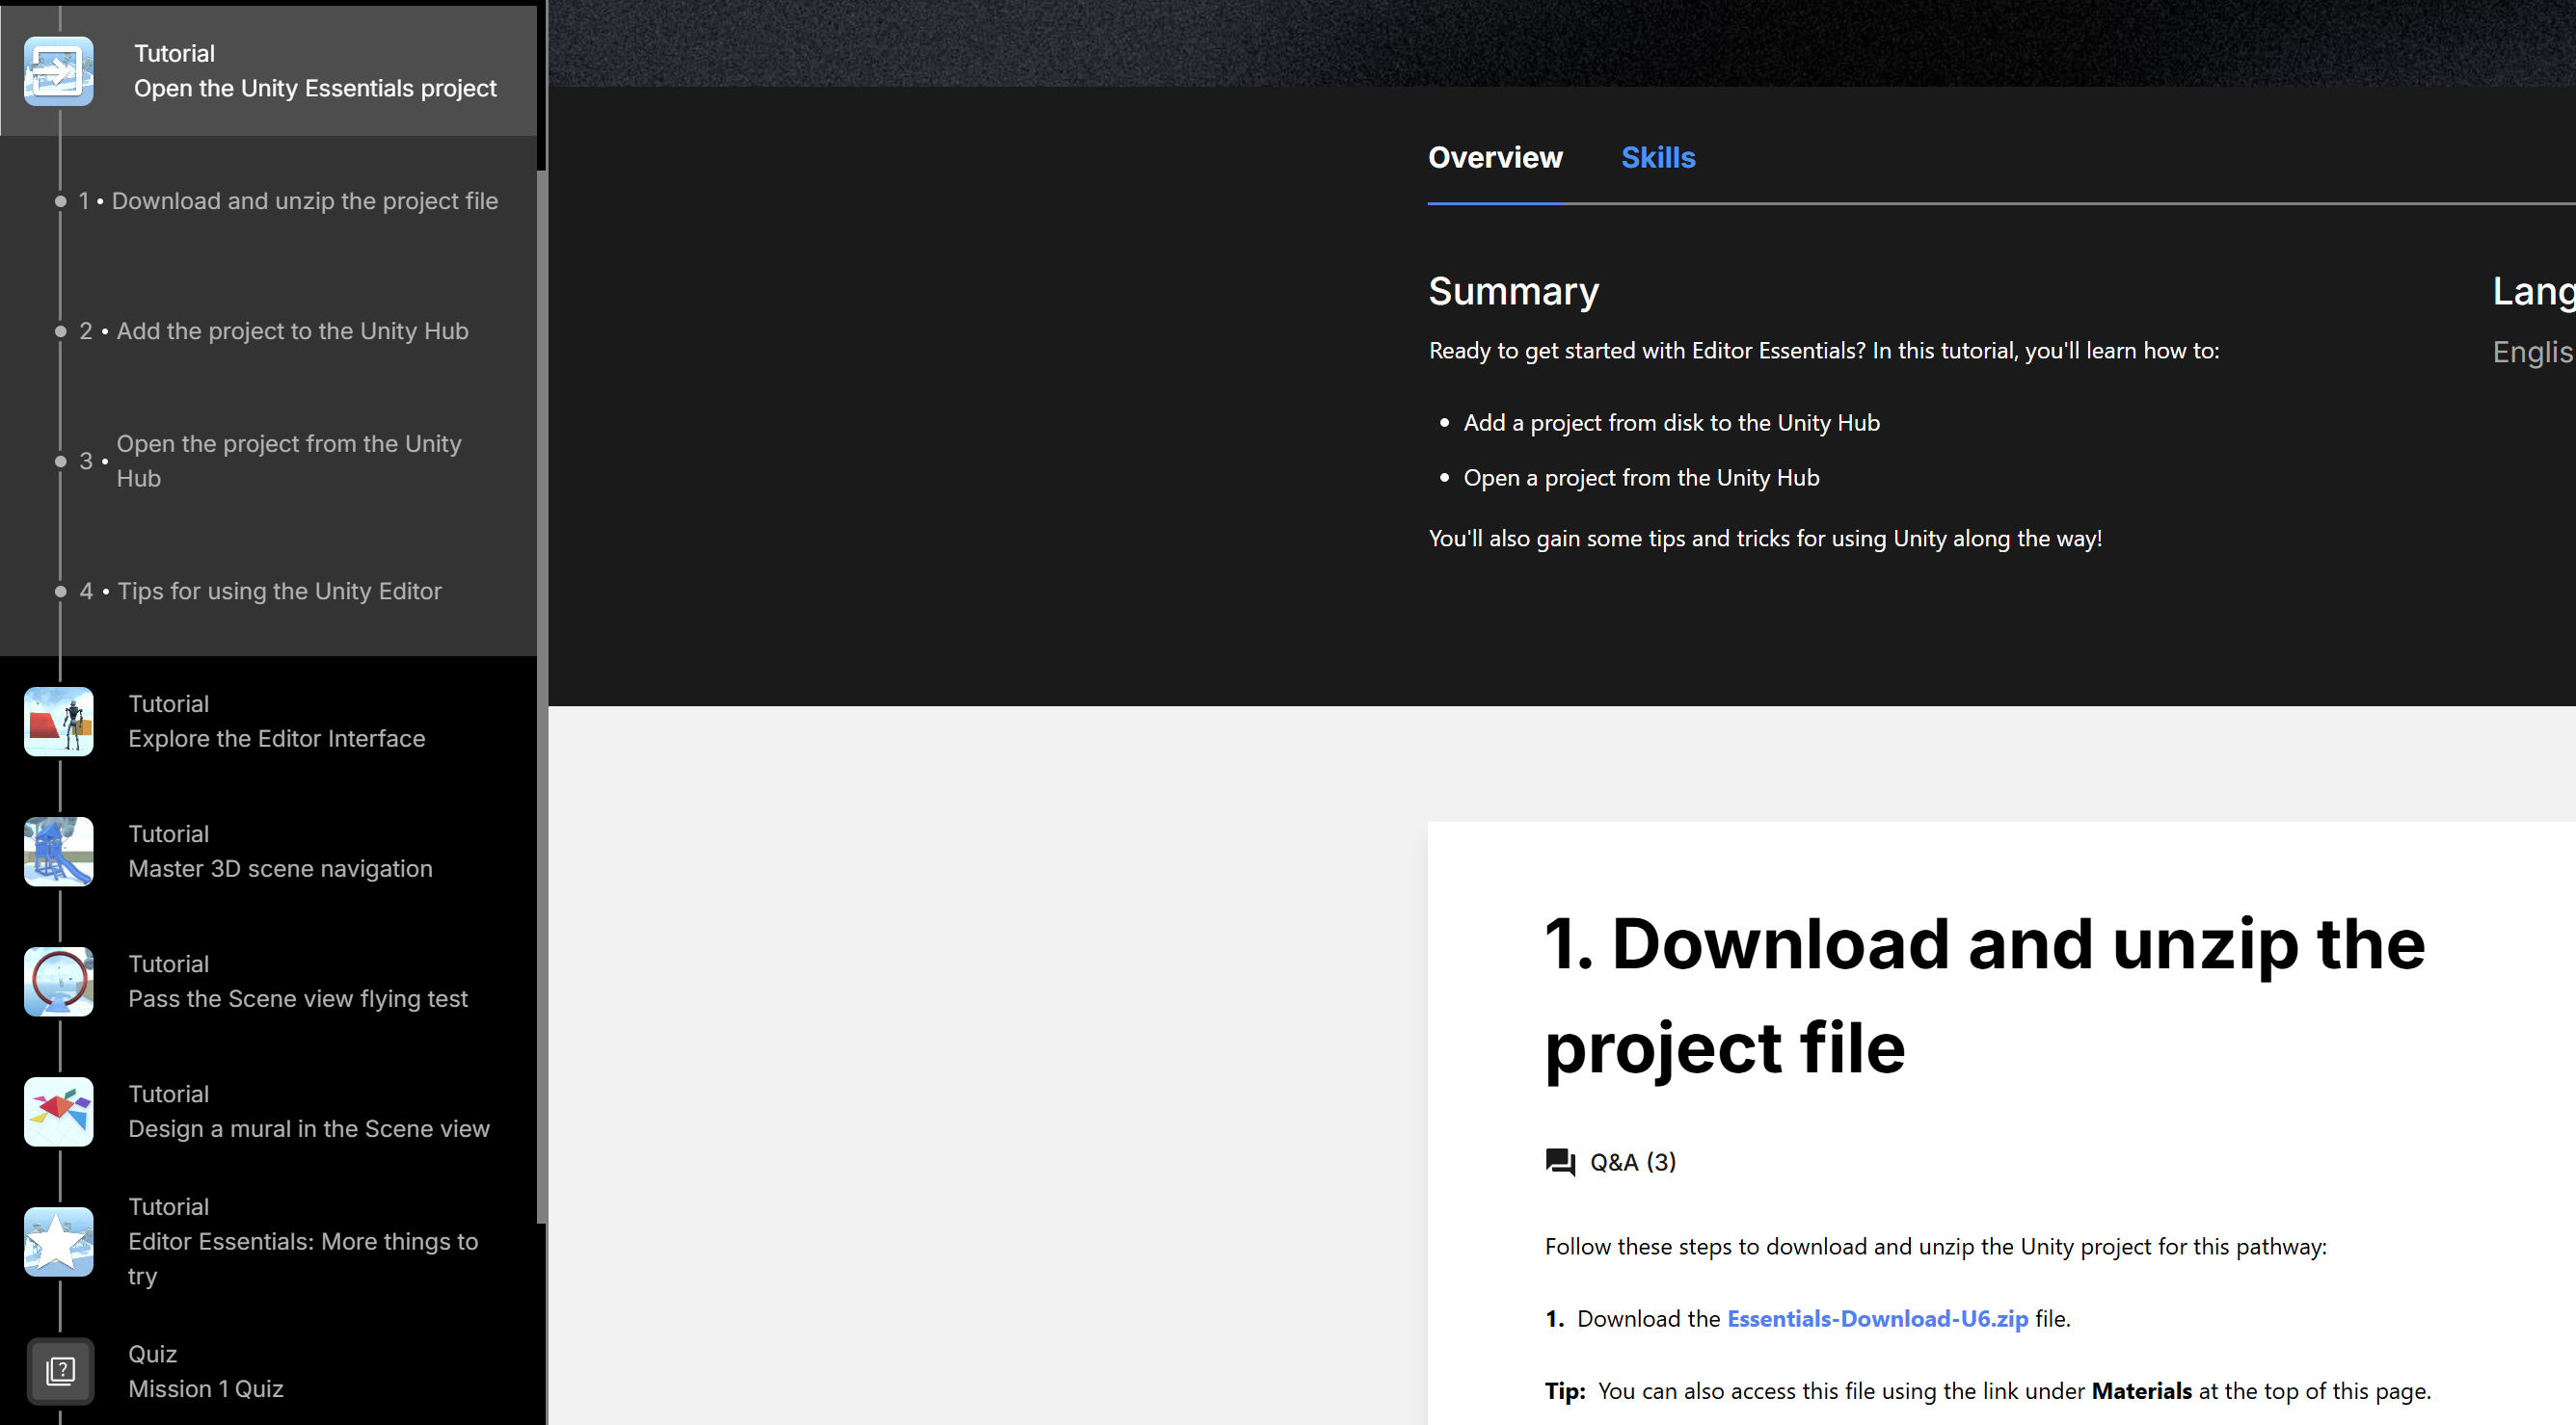This screenshot has width=2576, height=1425.
Task: Open step 4 Tips for using the Unity Editor
Action: 280,591
